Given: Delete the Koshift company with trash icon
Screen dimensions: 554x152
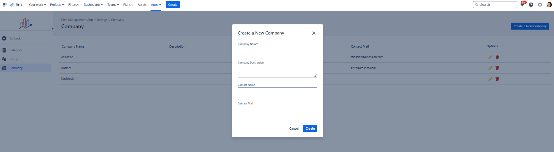Looking at the screenshot, I should coord(497,68).
